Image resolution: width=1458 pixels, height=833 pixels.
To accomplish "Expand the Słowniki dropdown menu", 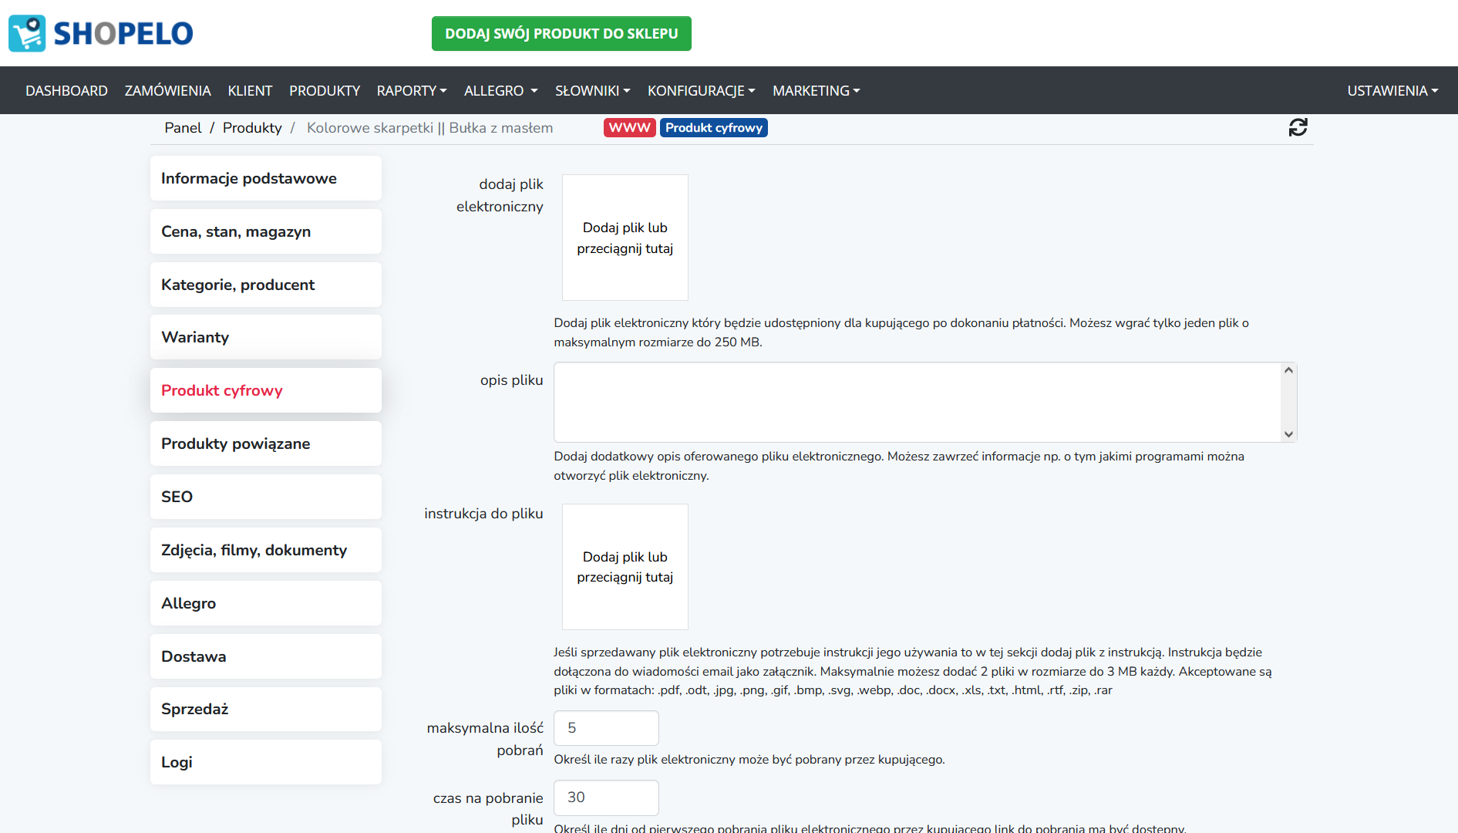I will 593,90.
